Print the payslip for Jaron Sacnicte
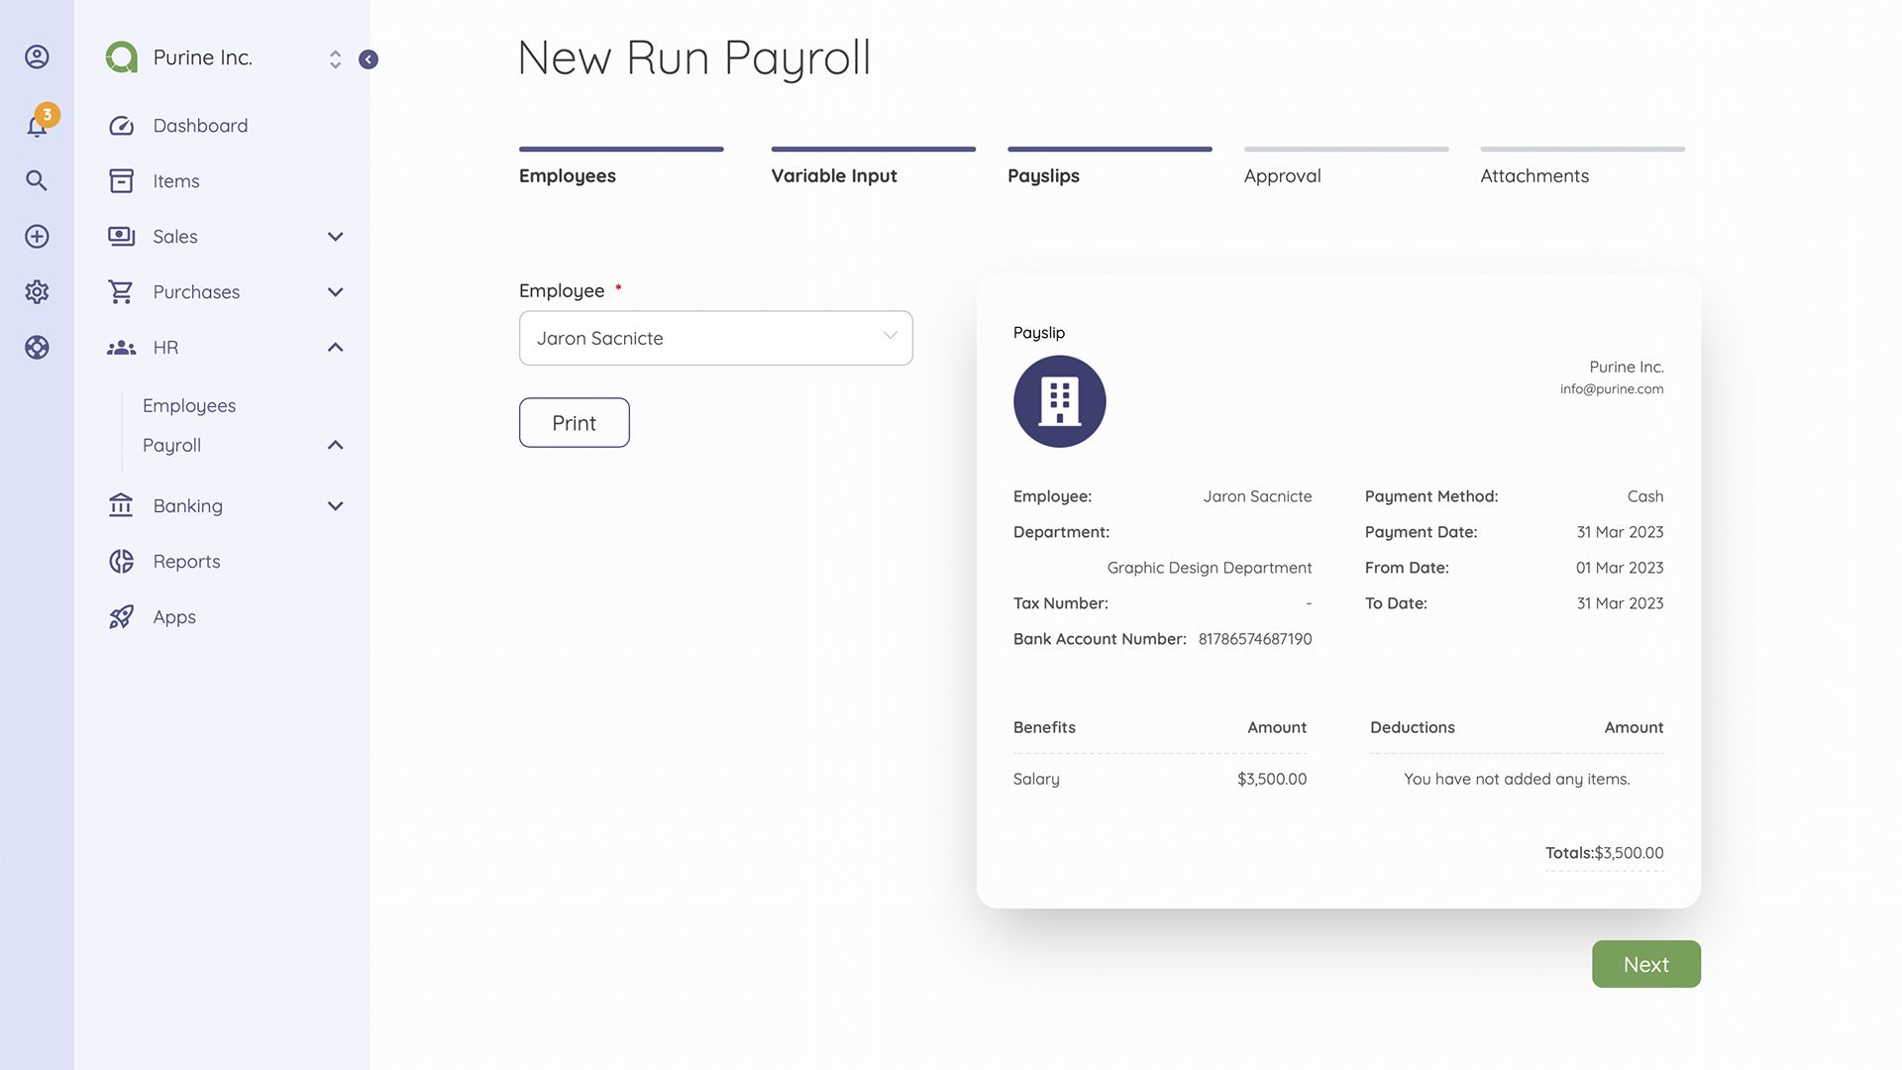Viewport: 1902px width, 1070px height. [x=574, y=422]
